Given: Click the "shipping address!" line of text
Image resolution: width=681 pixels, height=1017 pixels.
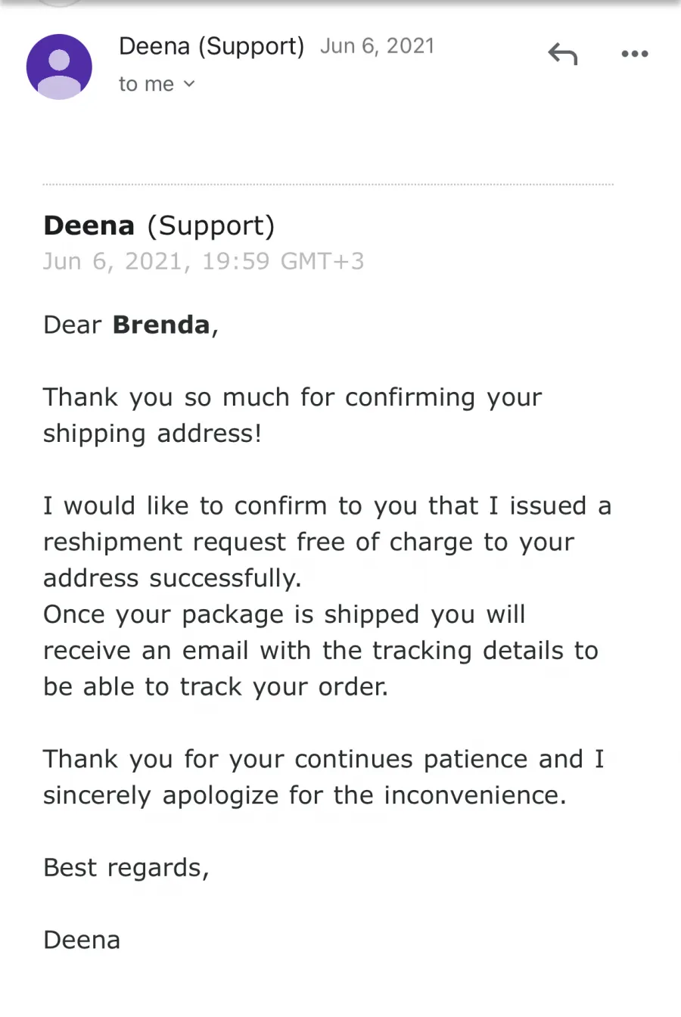Looking at the screenshot, I should pyautogui.click(x=152, y=434).
